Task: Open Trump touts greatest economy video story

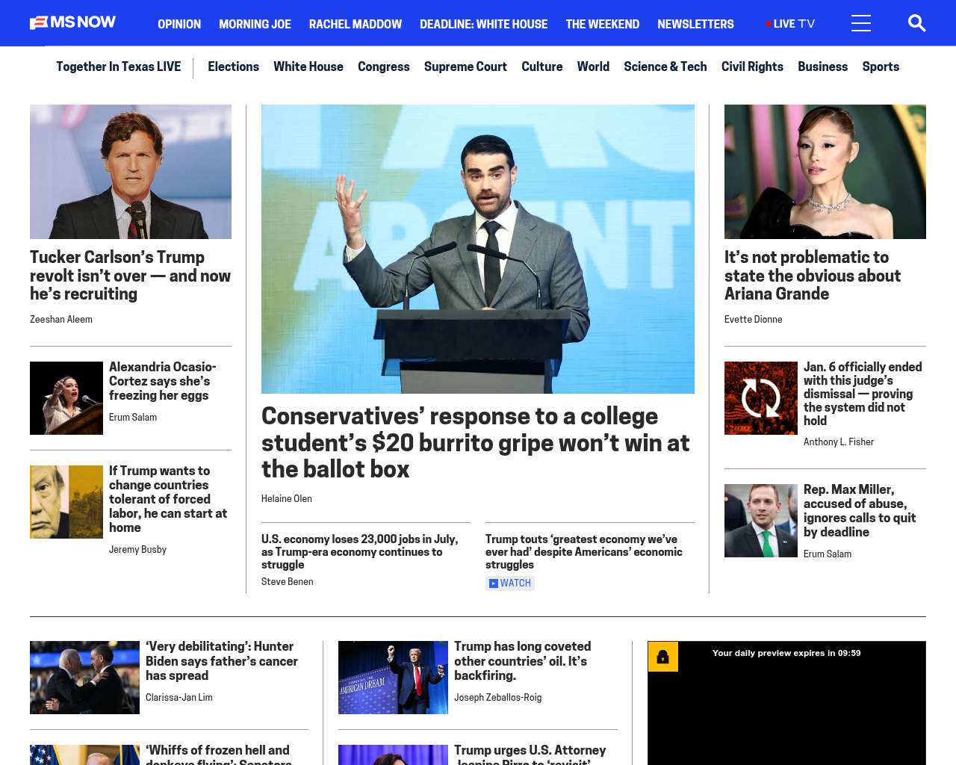Action: 584,552
